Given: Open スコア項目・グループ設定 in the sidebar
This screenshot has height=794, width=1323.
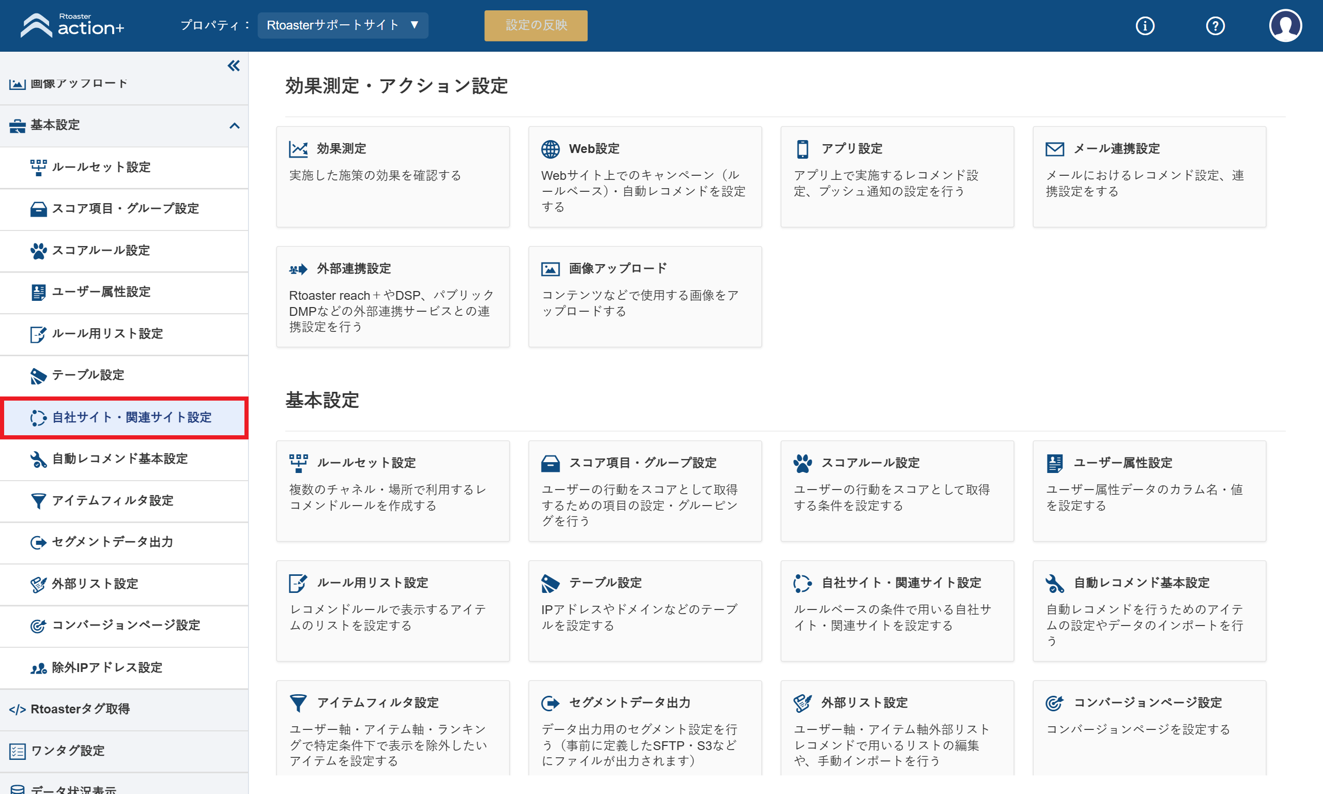Looking at the screenshot, I should coord(124,209).
